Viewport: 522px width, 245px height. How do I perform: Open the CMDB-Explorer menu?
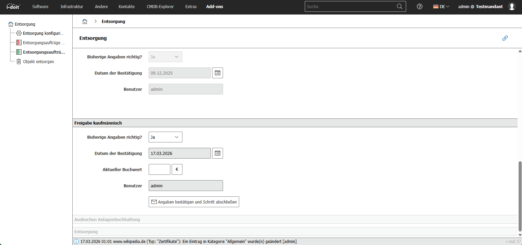pos(160,6)
